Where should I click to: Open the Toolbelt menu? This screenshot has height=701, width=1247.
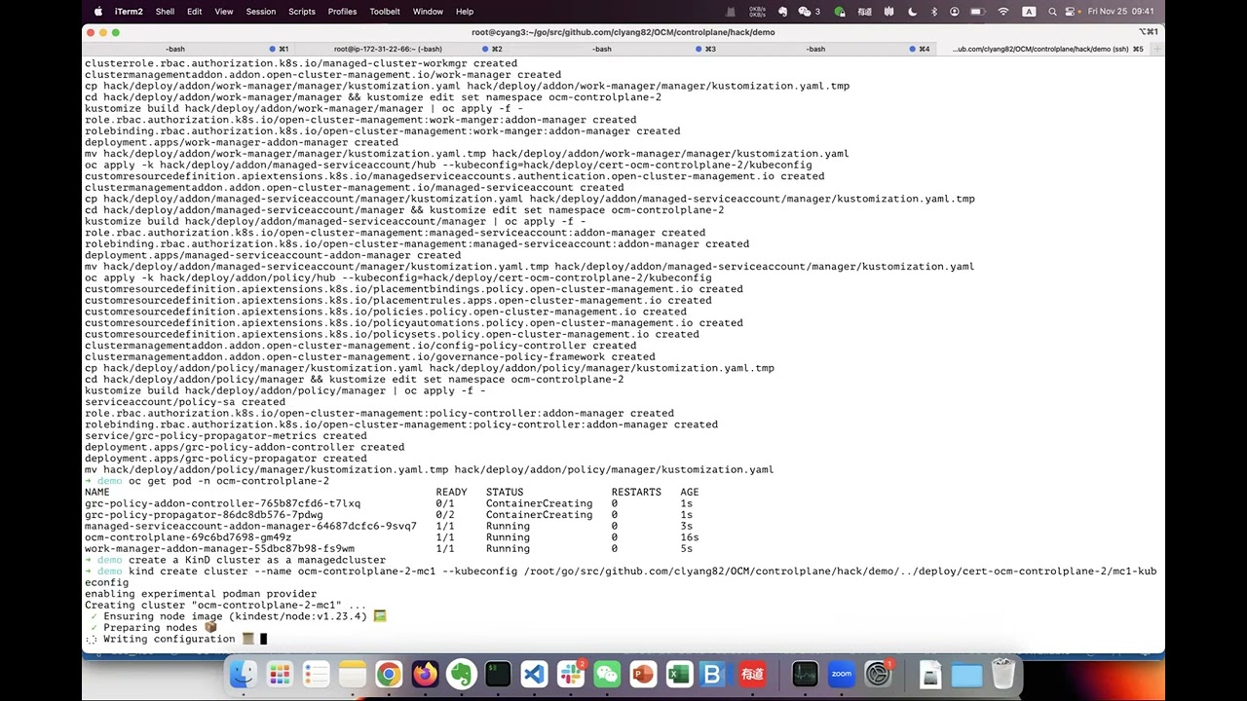coord(385,12)
